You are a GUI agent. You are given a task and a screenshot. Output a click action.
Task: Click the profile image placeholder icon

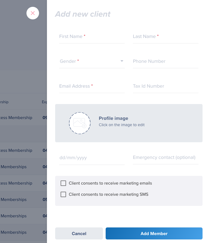[80, 123]
